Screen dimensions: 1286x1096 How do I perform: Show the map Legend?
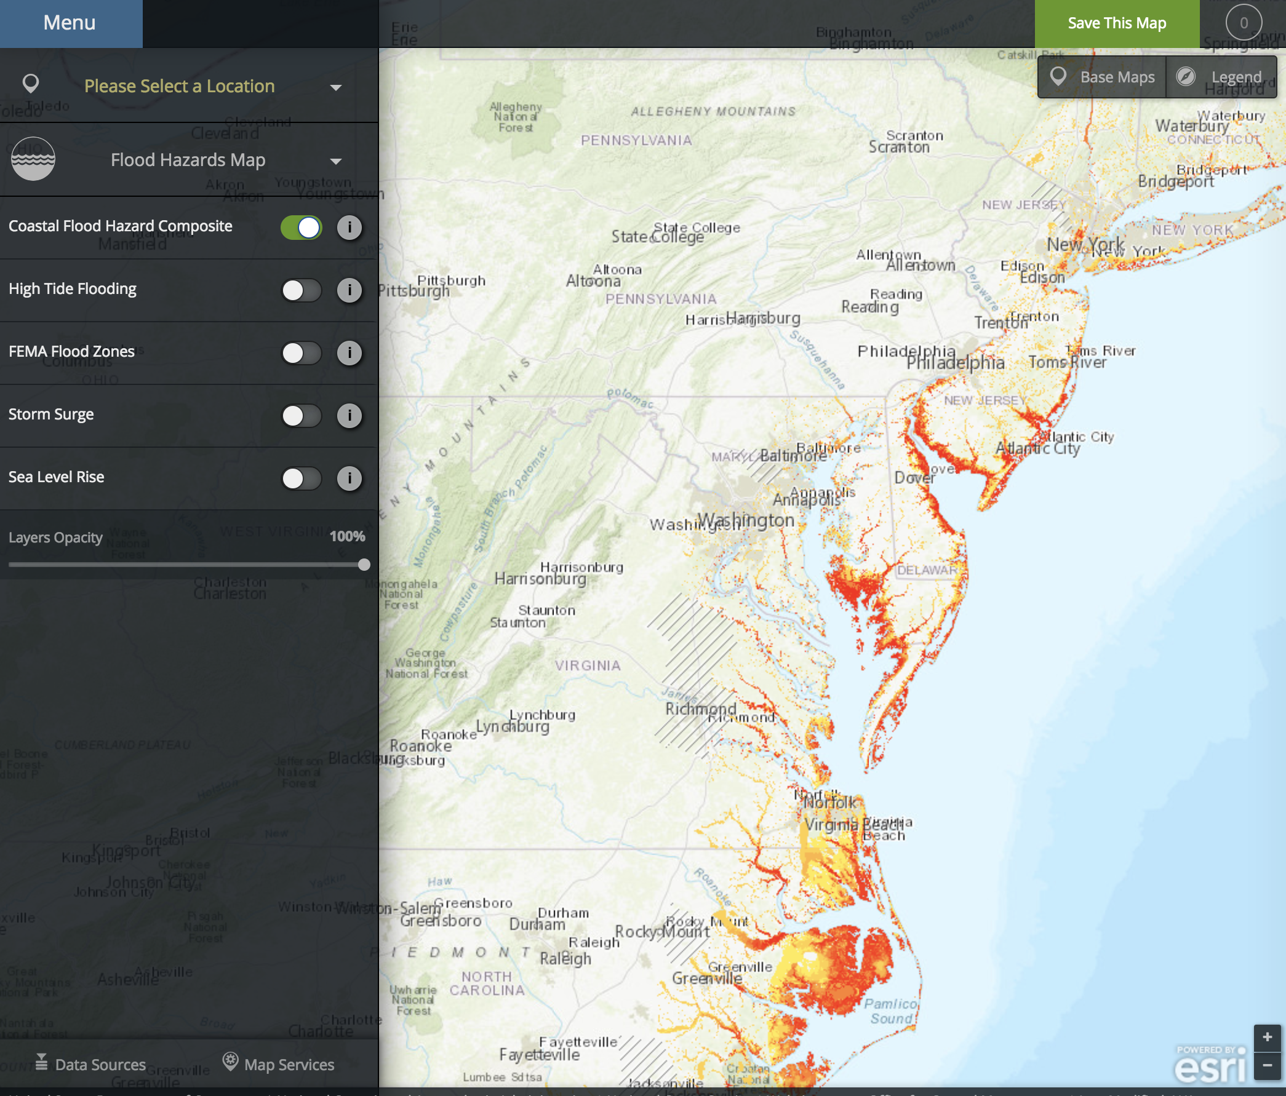(x=1221, y=77)
